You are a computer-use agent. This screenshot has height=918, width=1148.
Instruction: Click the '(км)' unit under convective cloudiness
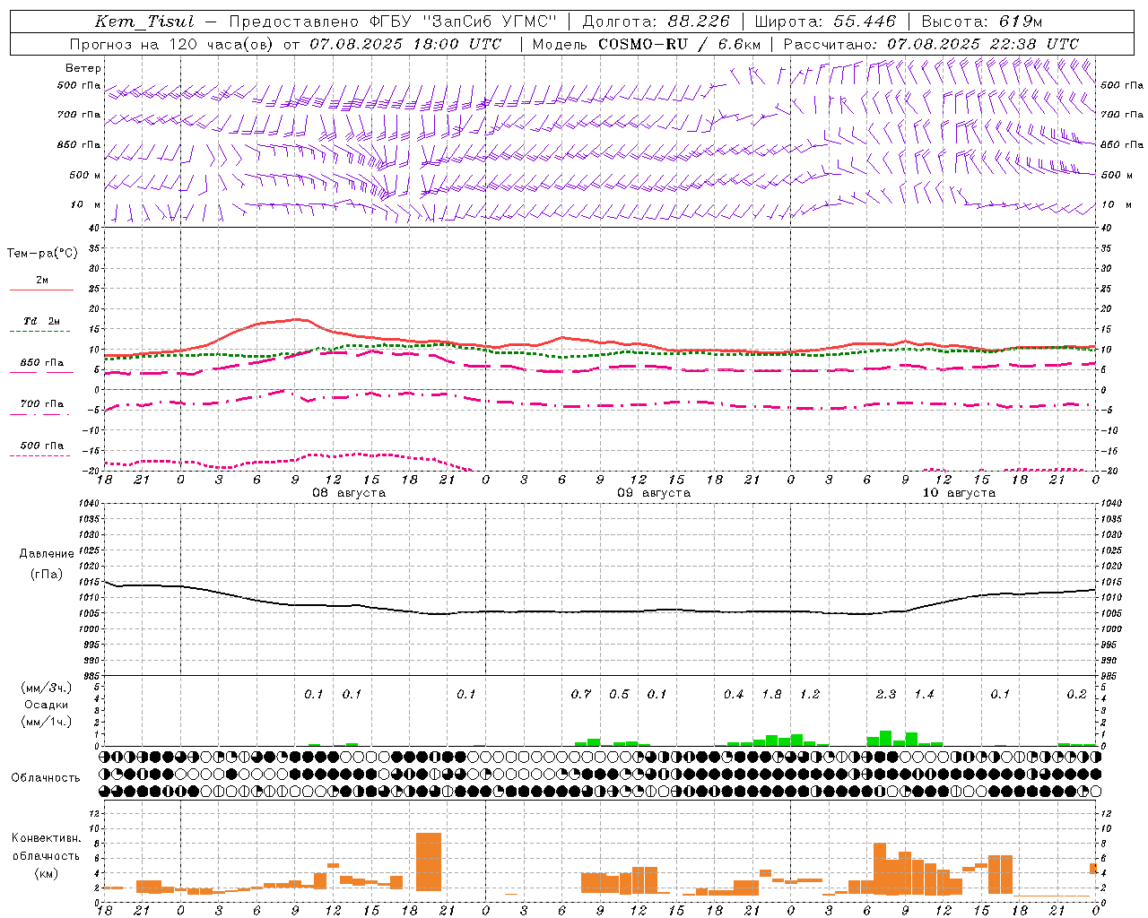pyautogui.click(x=47, y=874)
